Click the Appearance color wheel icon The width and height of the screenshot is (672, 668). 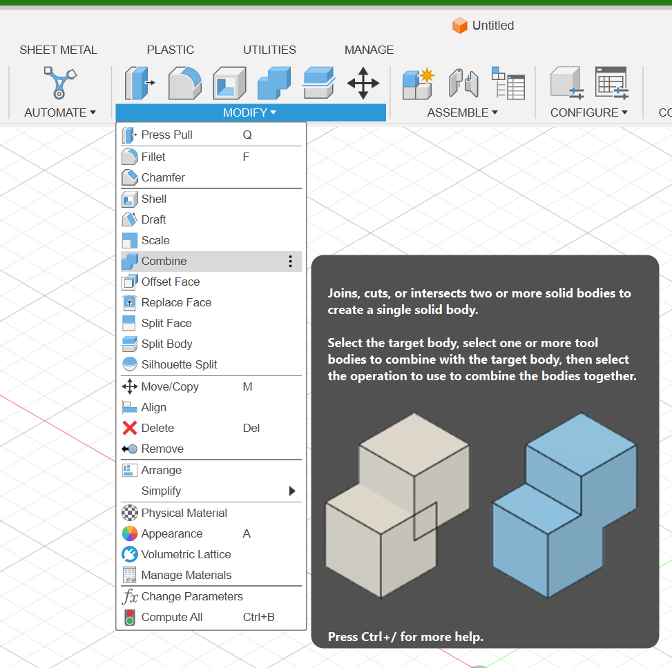click(x=131, y=533)
